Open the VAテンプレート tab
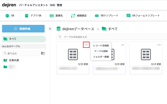 [x=107, y=15]
